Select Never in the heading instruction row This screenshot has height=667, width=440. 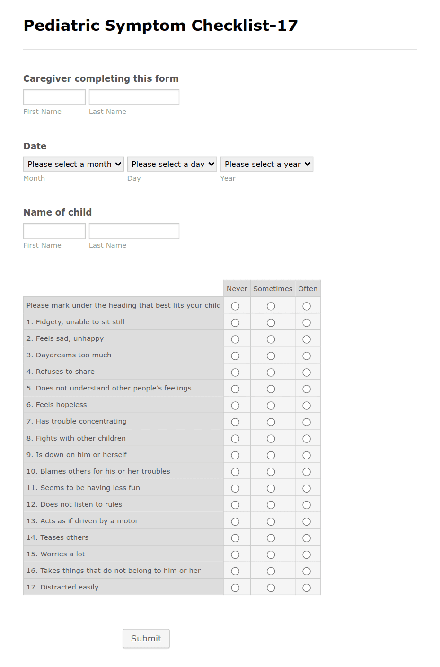point(235,305)
